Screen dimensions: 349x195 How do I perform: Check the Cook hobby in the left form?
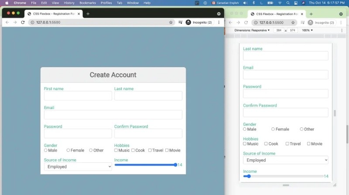(x=133, y=150)
